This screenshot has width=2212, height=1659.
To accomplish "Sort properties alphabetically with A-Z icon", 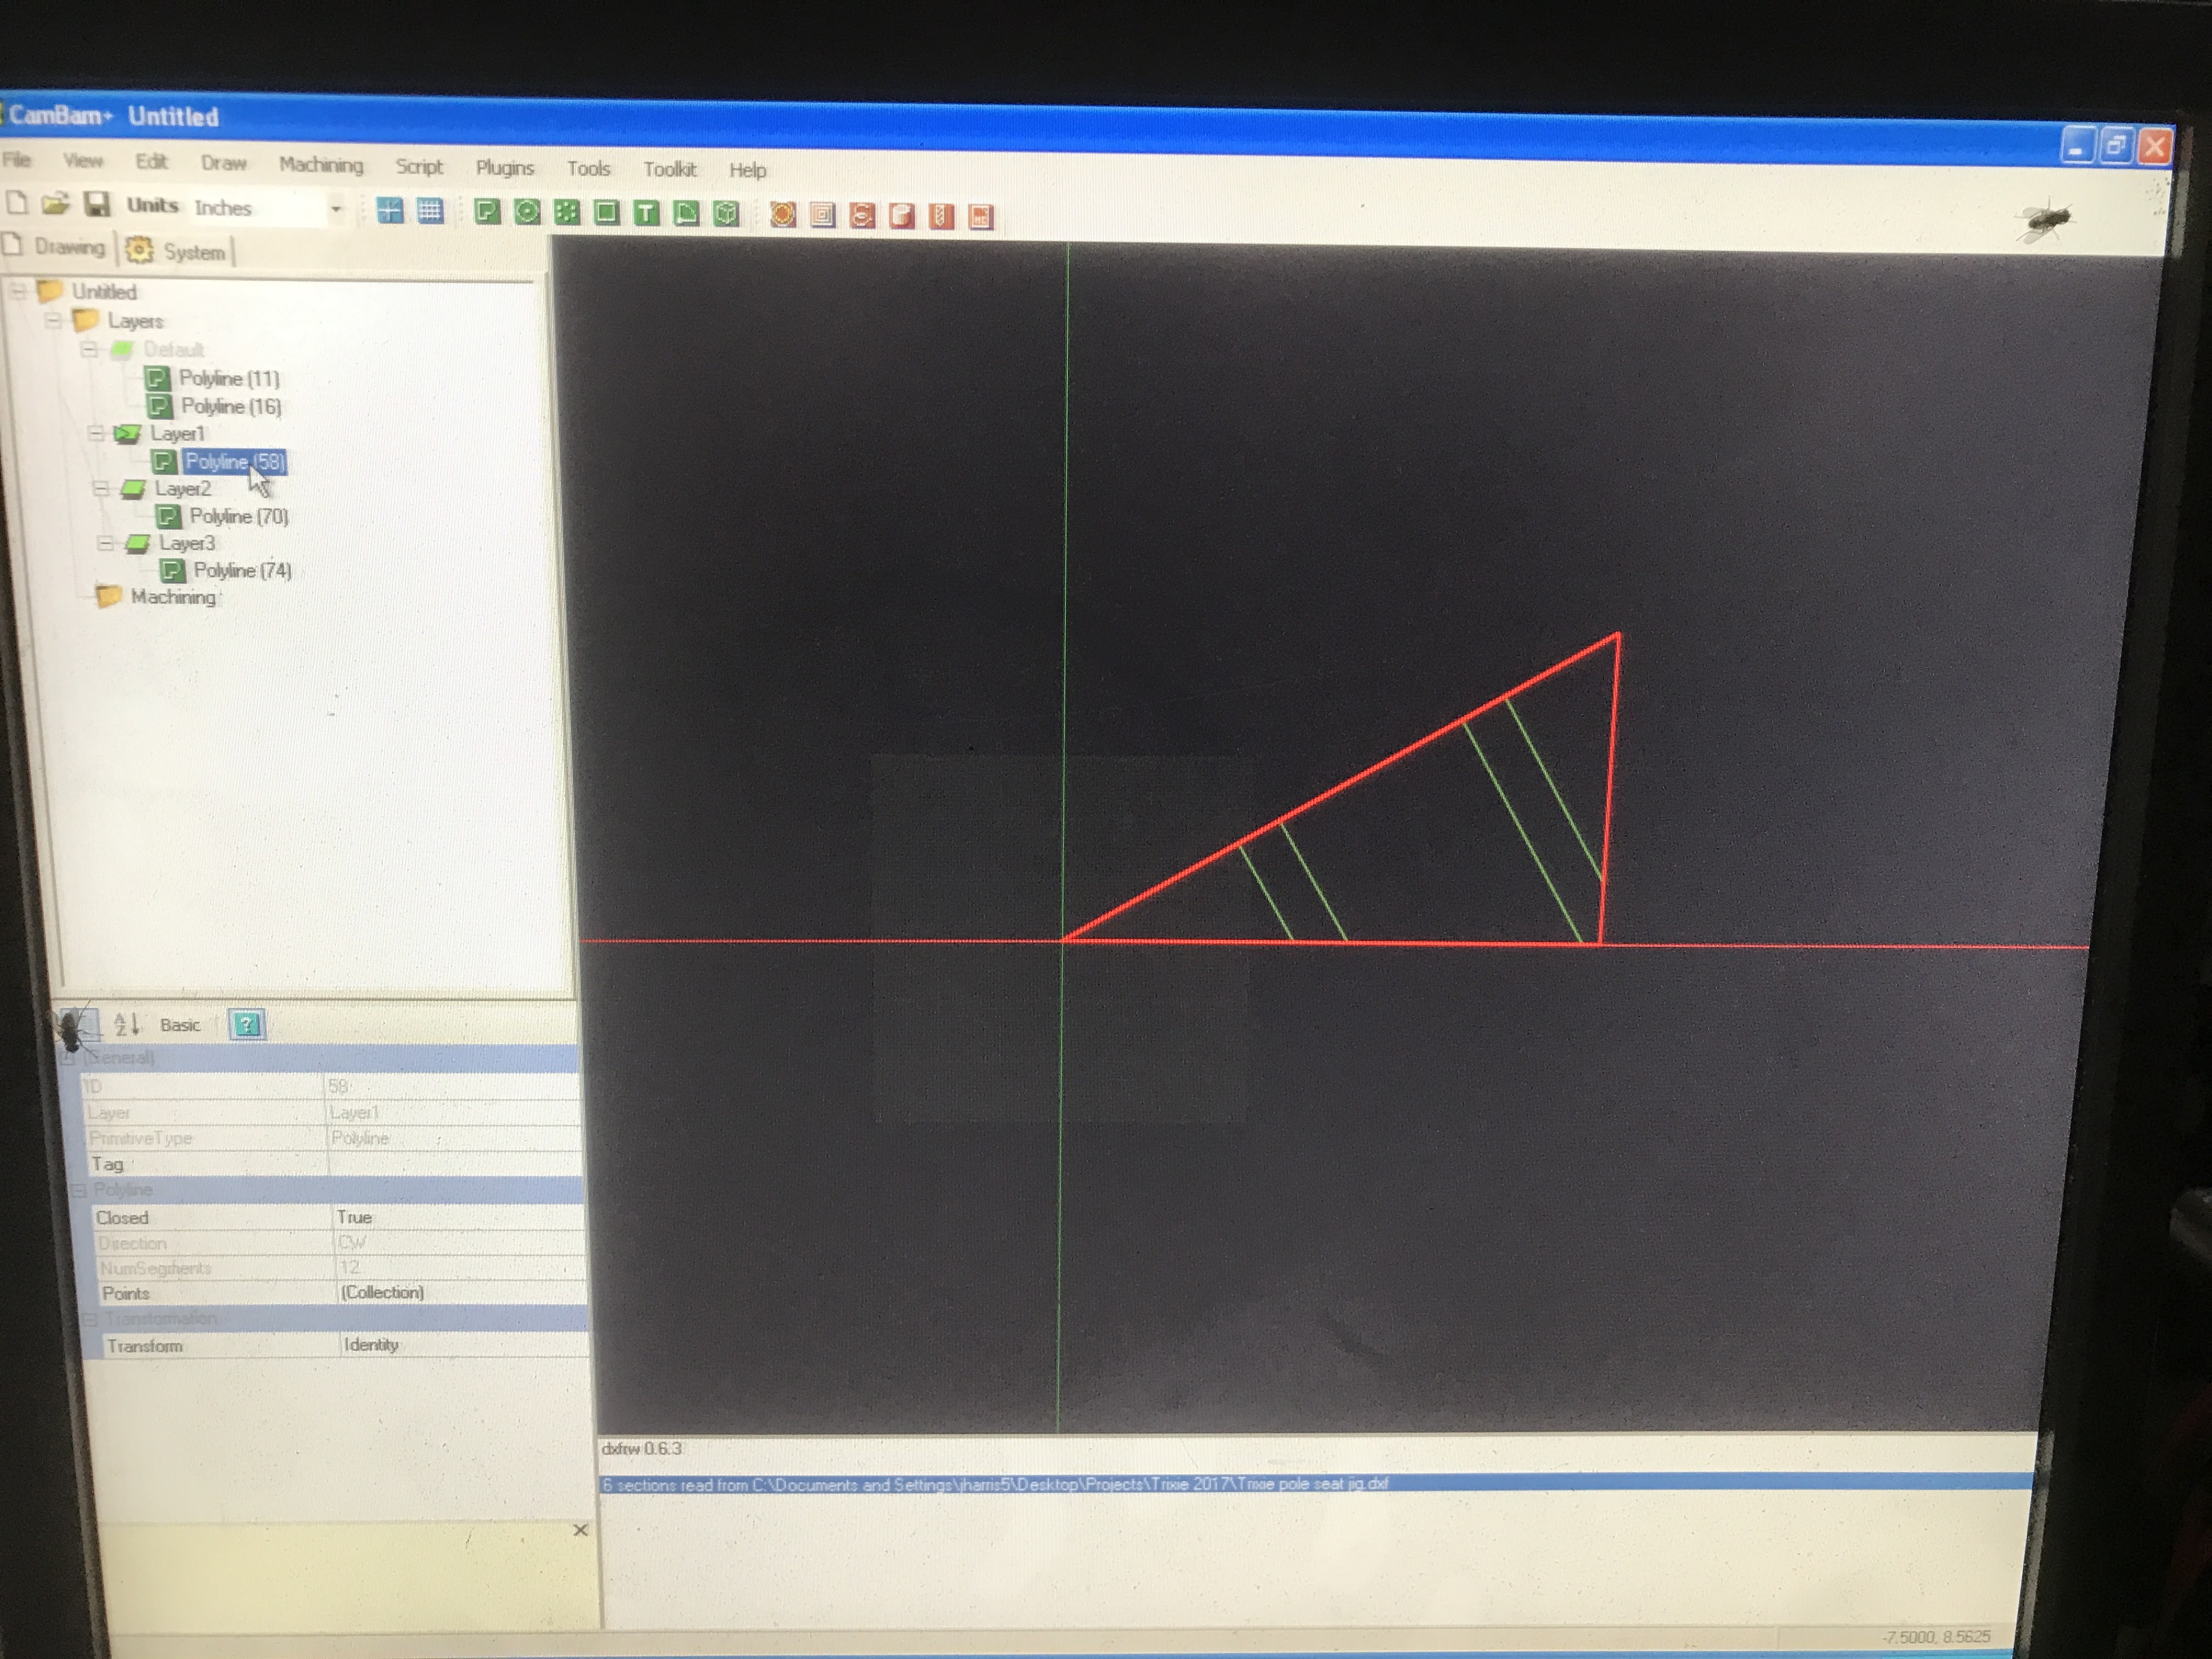I will 126,1024.
